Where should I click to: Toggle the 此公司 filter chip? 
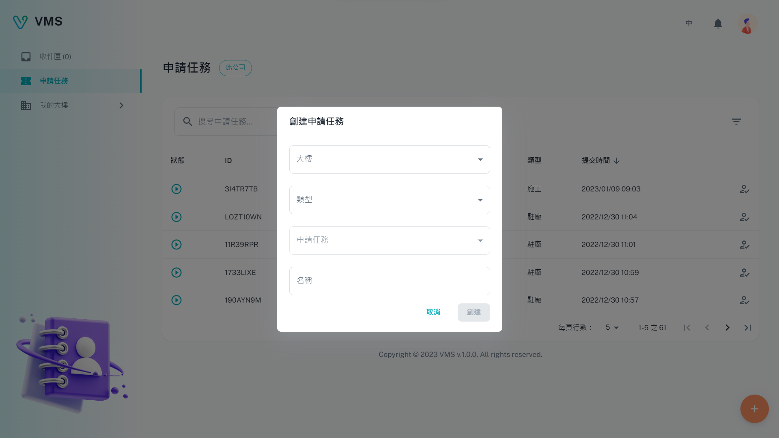pos(235,68)
